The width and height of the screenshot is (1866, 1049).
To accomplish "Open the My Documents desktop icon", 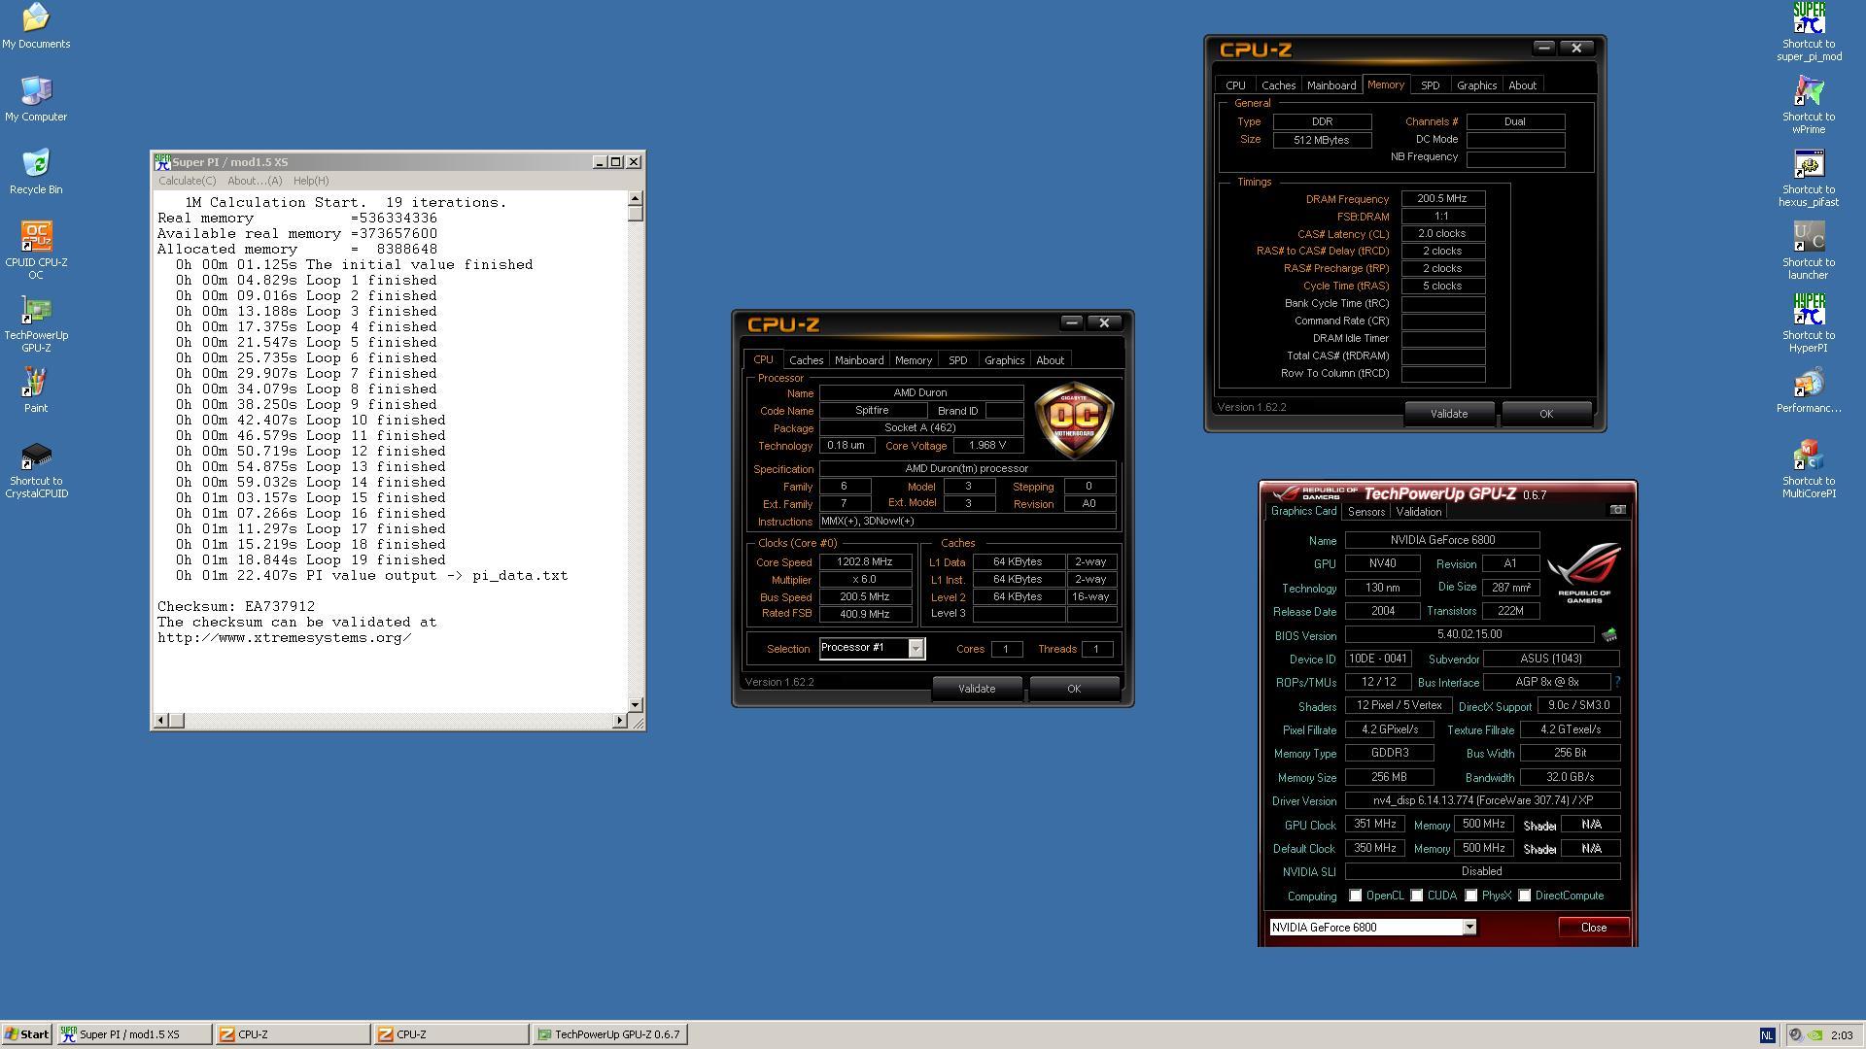I will tap(36, 25).
